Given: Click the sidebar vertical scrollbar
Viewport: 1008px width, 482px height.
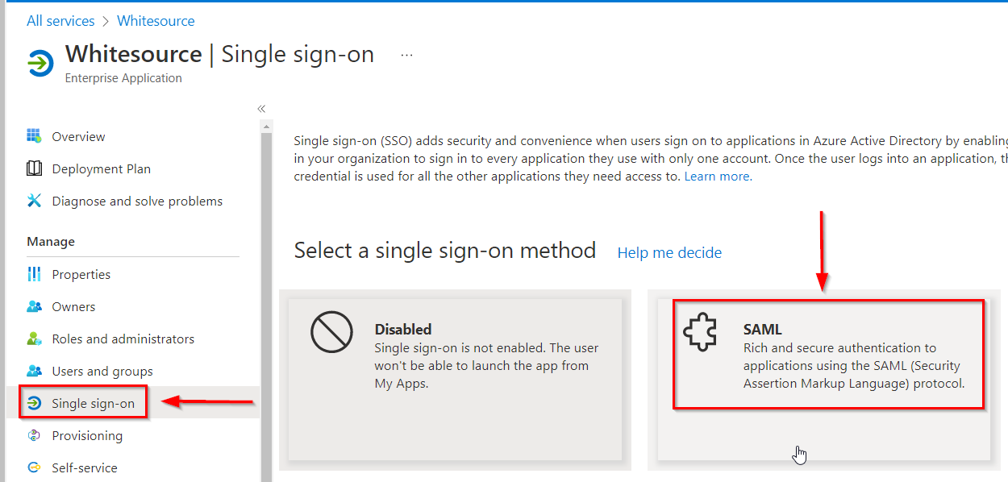Looking at the screenshot, I should 266,298.
